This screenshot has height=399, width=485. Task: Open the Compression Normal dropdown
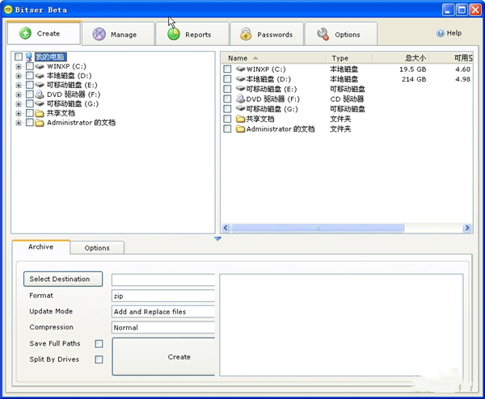click(x=163, y=327)
